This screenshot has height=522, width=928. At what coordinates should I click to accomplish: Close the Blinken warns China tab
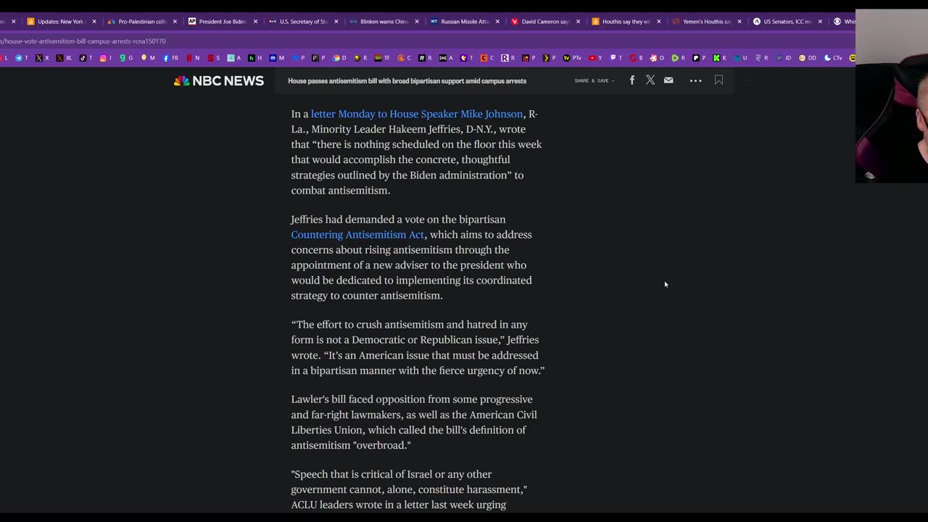coord(417,22)
